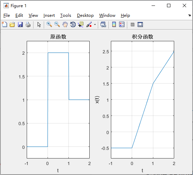The image size is (193, 175).
Task: Insert a colorbar via the toolbar icon
Action: tap(114, 24)
